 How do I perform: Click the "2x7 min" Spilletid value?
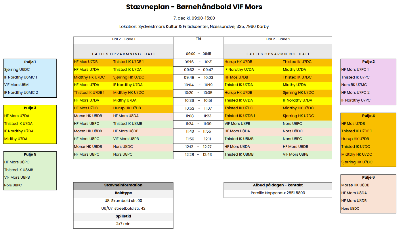coord(123,224)
